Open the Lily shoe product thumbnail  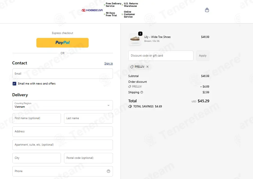pos(135,39)
